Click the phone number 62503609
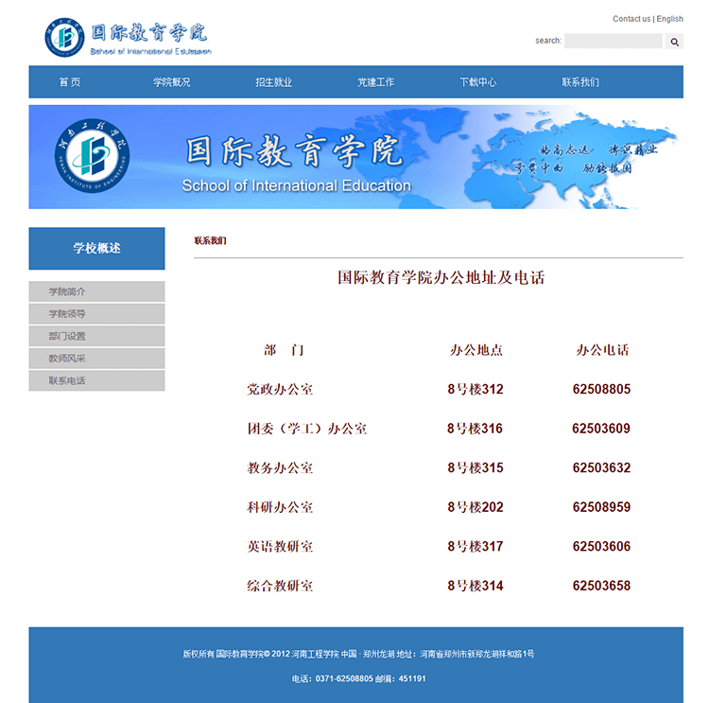The height and width of the screenshot is (703, 709). [601, 429]
